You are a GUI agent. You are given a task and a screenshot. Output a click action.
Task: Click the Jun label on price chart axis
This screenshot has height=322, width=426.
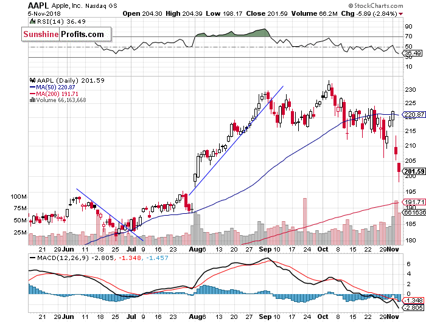[x=68, y=249]
